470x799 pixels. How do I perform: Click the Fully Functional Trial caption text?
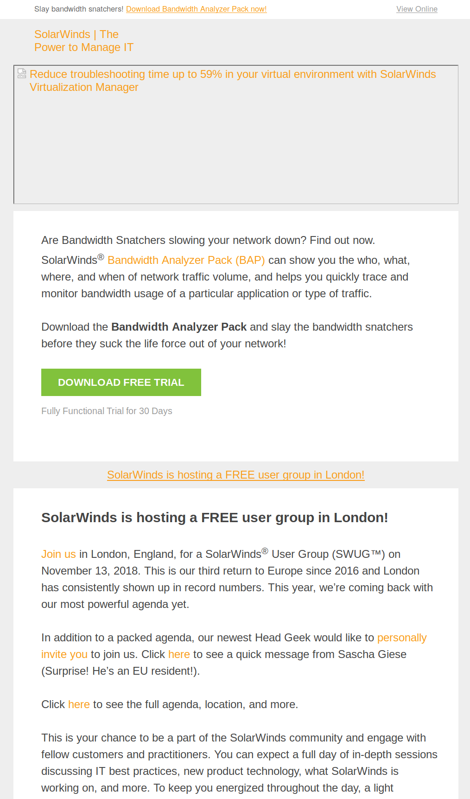(x=107, y=411)
